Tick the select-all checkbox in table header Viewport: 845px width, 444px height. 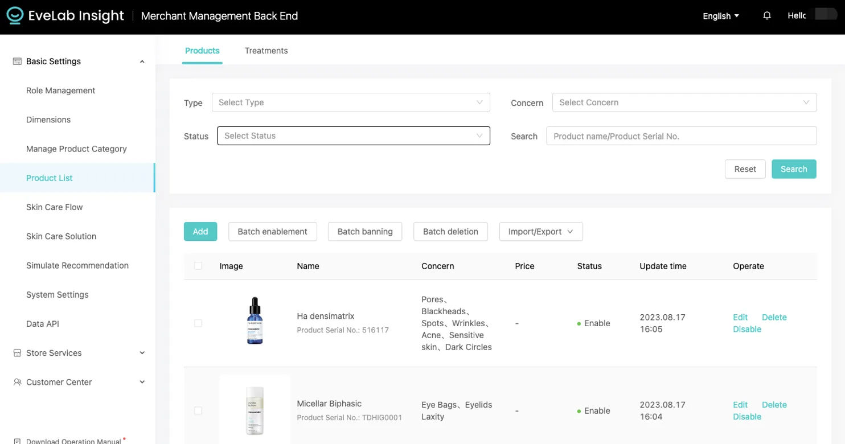[198, 266]
